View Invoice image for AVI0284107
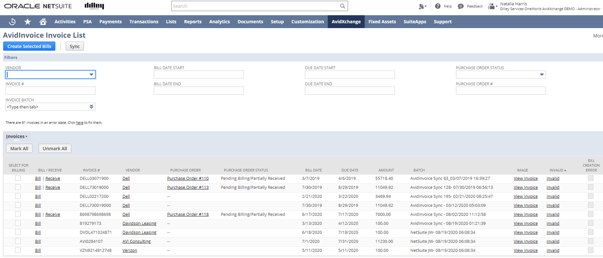Viewport: 603px width, 258px height. click(526, 241)
